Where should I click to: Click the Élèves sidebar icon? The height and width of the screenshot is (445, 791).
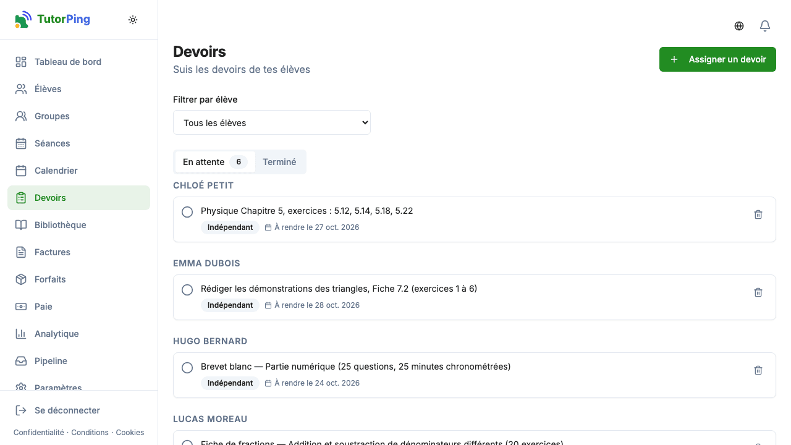pyautogui.click(x=21, y=89)
